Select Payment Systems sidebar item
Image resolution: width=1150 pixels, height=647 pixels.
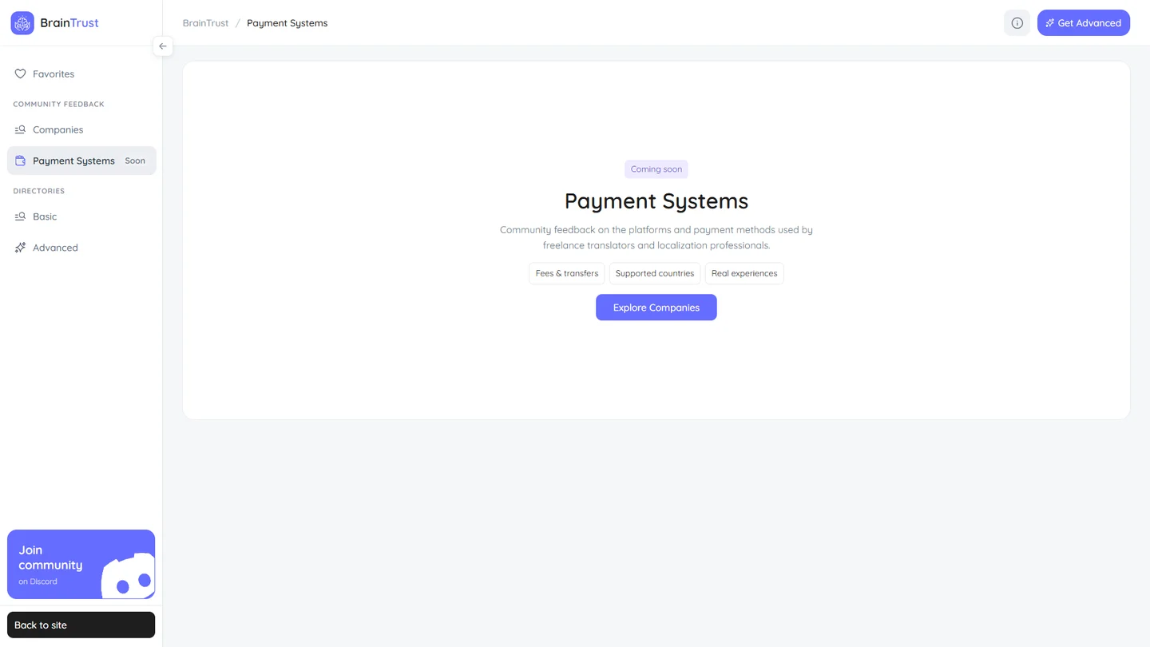[x=81, y=161]
